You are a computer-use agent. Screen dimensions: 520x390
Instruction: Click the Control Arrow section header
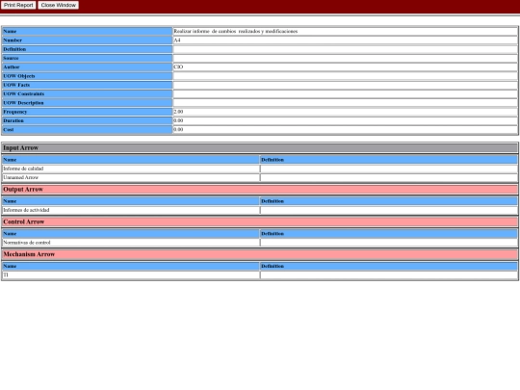click(260, 221)
